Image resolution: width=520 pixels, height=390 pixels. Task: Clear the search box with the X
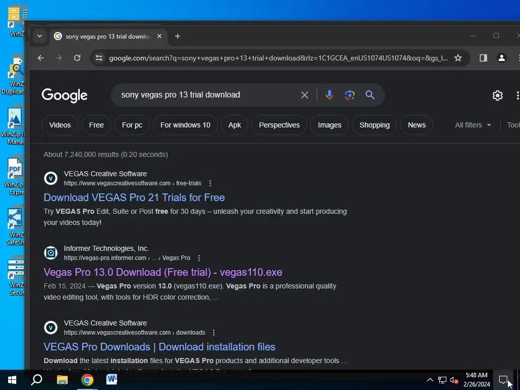pos(305,95)
